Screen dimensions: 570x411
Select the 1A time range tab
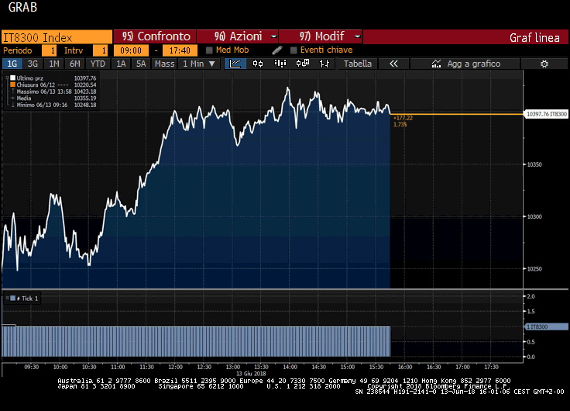[121, 64]
